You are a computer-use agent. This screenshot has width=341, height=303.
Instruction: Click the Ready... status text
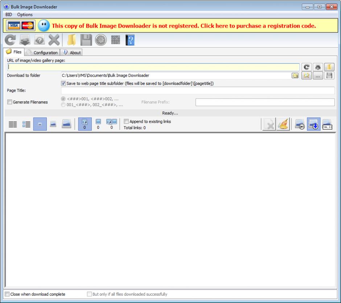(x=170, y=113)
